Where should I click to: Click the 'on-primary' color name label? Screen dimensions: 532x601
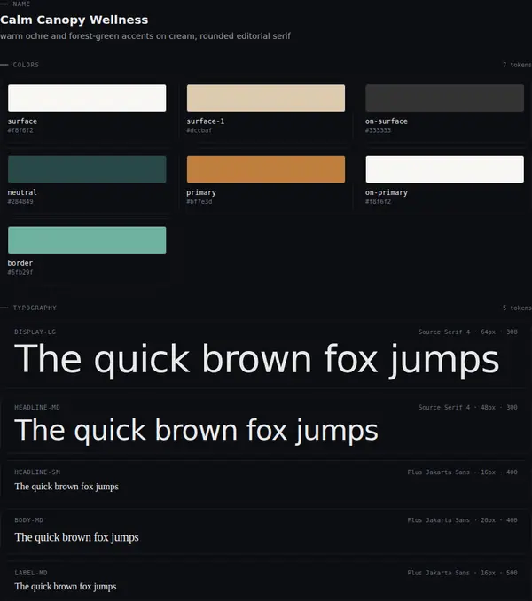click(387, 192)
